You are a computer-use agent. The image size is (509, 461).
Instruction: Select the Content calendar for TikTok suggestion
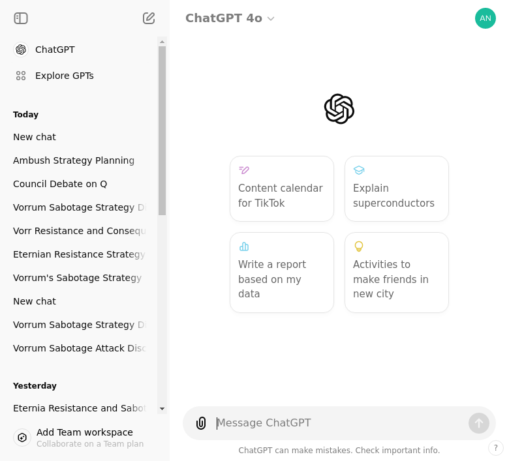282,189
